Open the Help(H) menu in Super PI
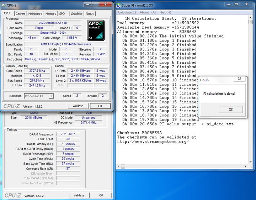Image resolution: width=256 pixels, height=200 pixels. pyautogui.click(x=165, y=12)
